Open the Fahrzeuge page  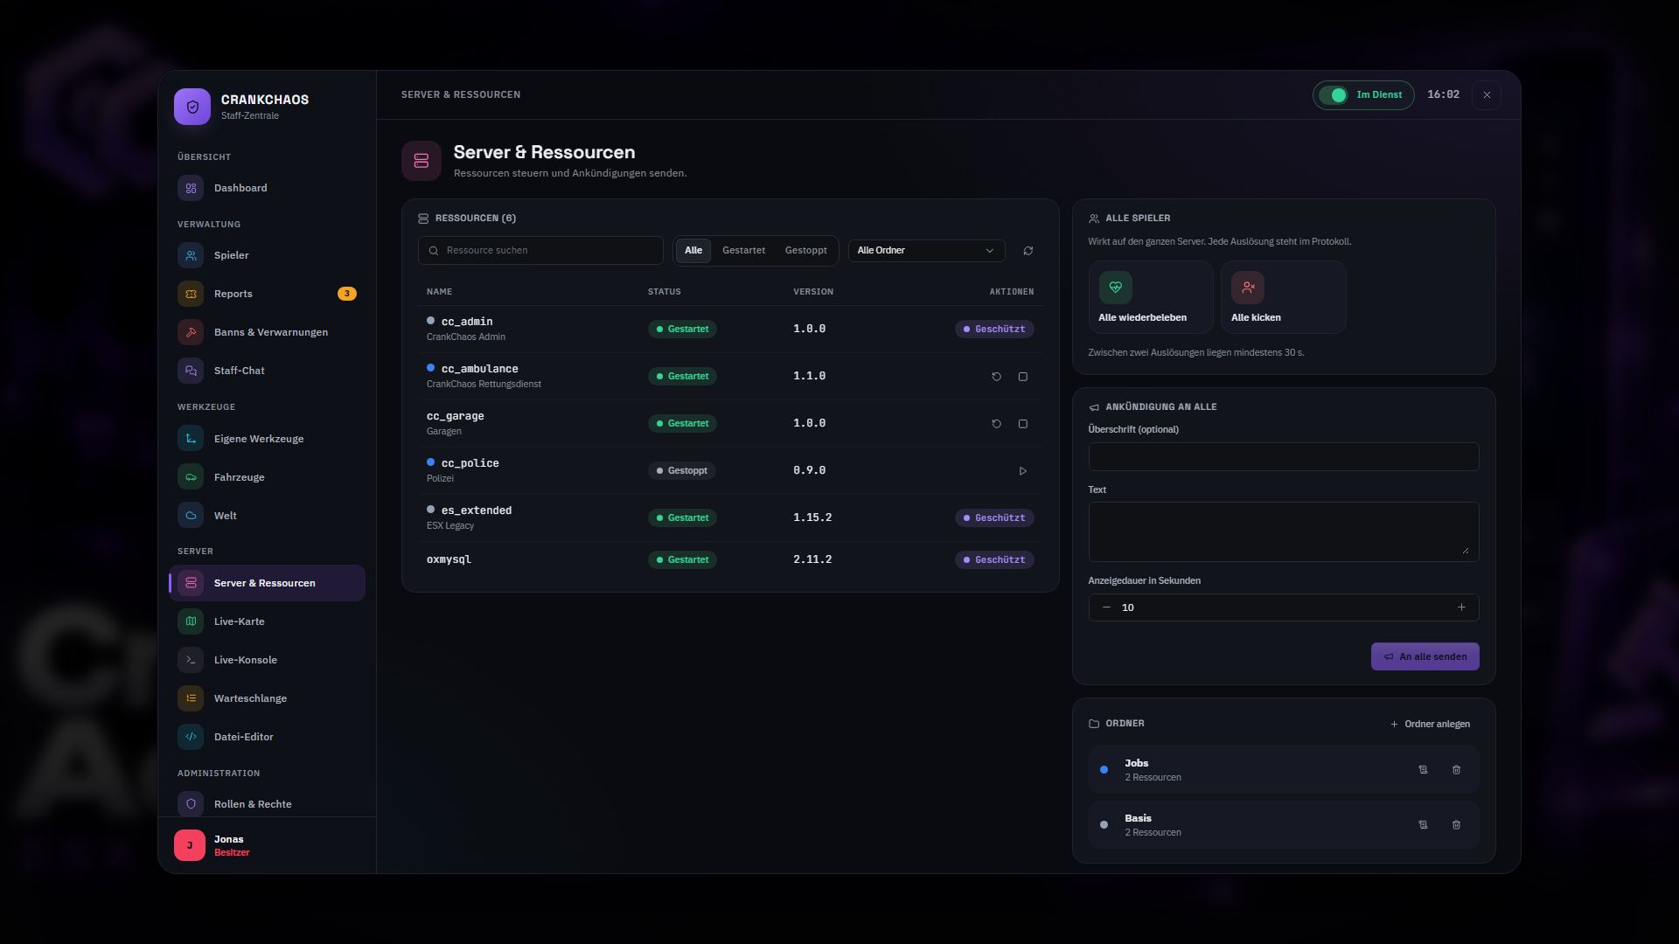click(x=267, y=477)
